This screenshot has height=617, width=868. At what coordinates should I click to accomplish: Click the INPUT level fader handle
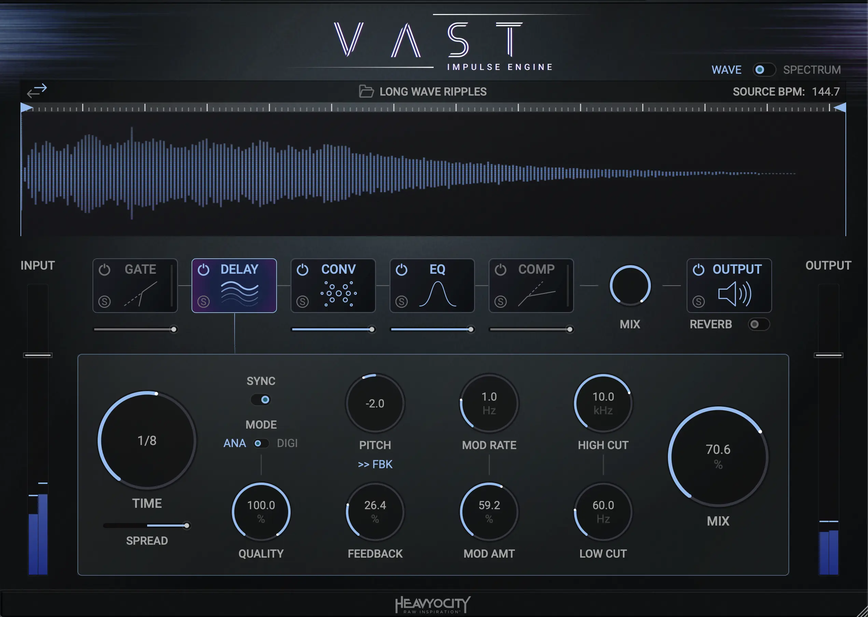coord(38,355)
